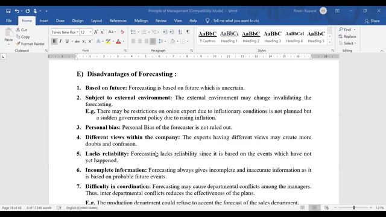Undo the last action
Viewport: 386px width, 217px height.
[x=17, y=11]
